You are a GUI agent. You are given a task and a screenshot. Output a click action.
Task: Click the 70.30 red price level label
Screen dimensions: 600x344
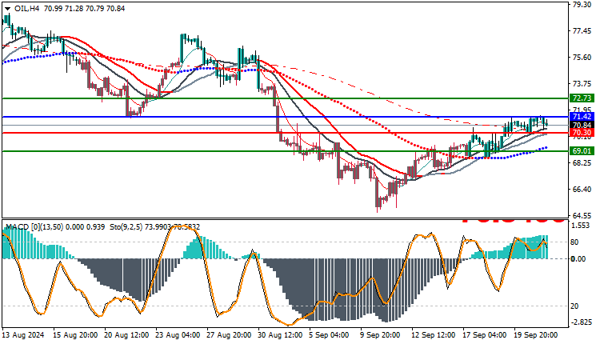pyautogui.click(x=582, y=133)
